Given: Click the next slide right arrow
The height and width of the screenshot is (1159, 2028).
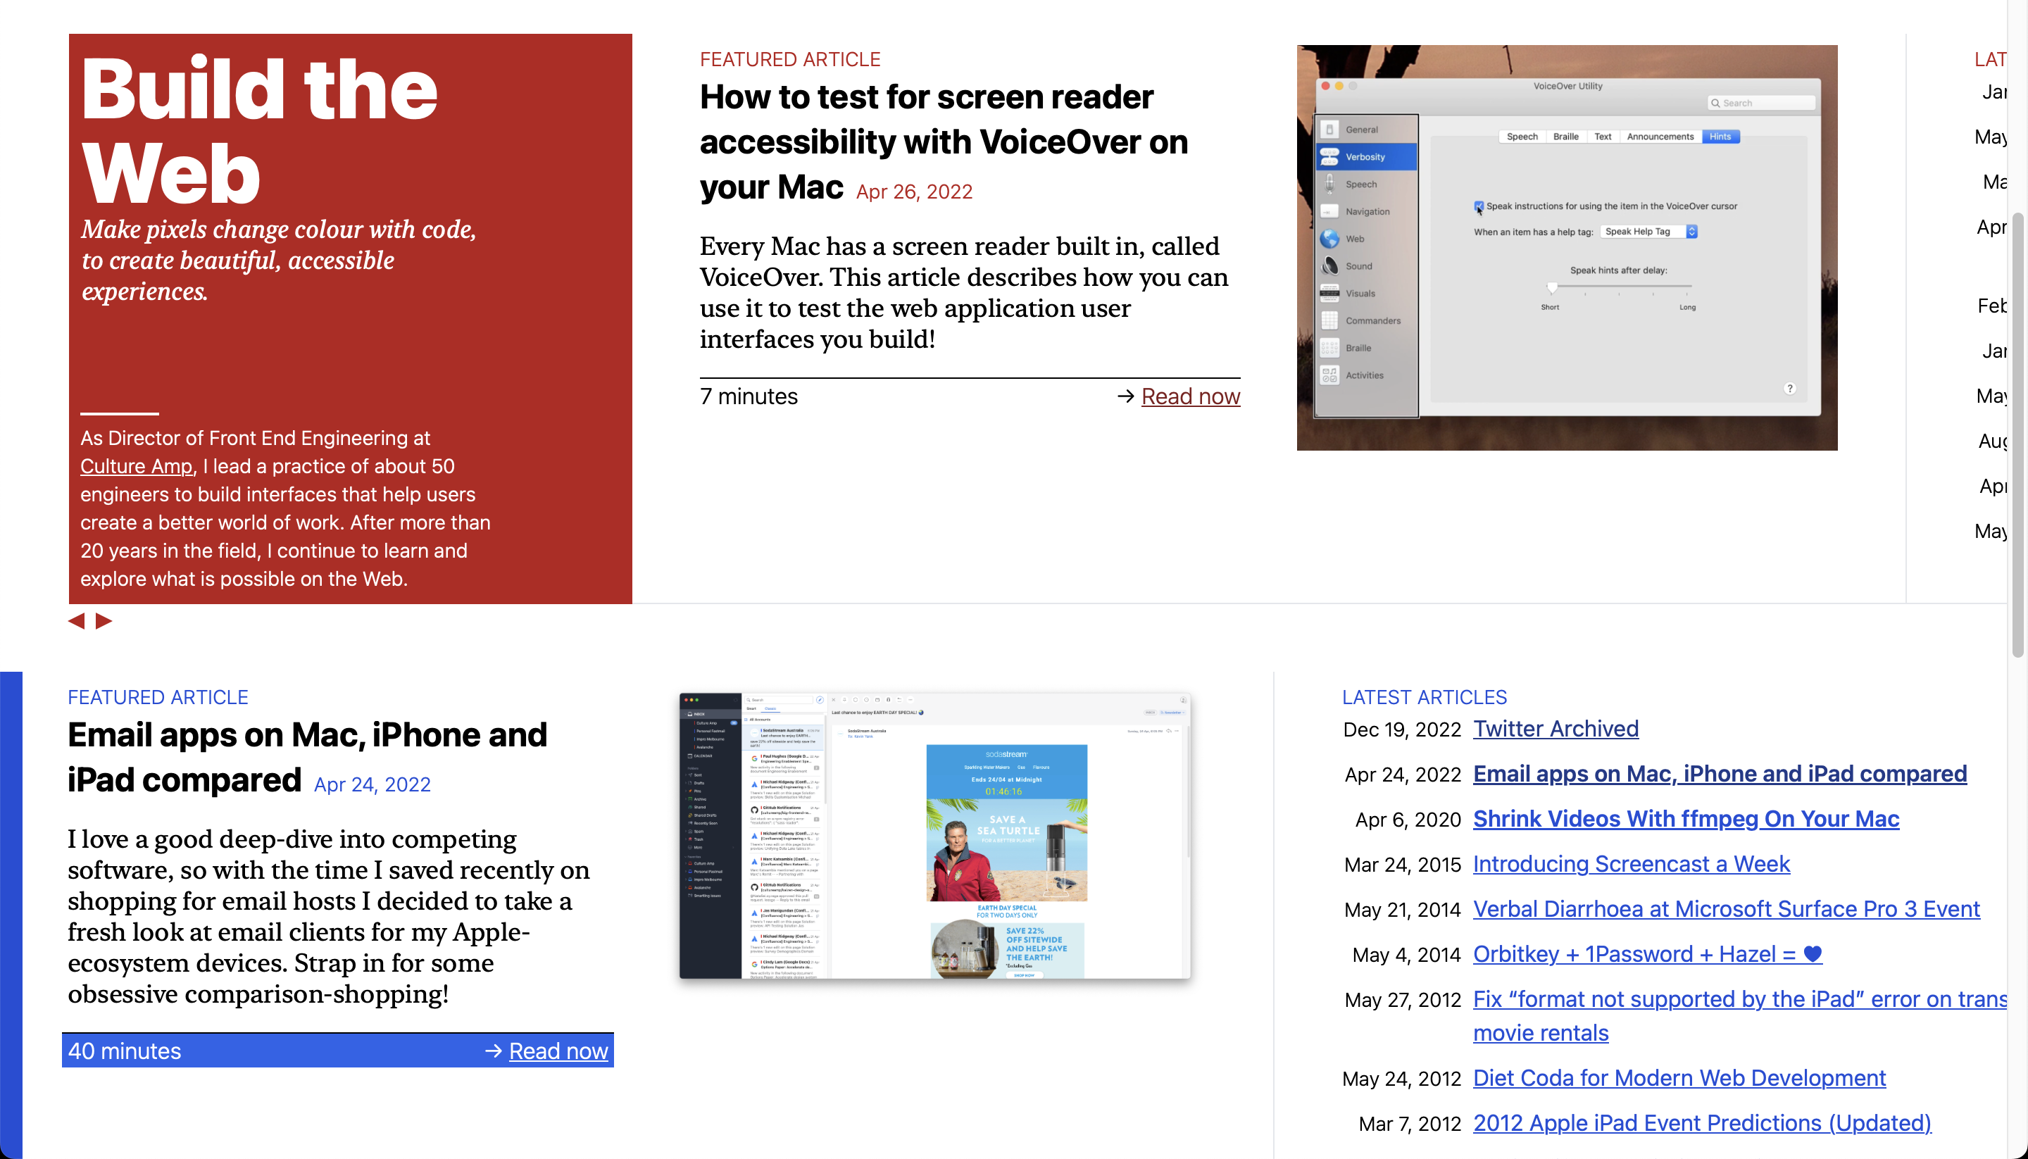Looking at the screenshot, I should 104,621.
